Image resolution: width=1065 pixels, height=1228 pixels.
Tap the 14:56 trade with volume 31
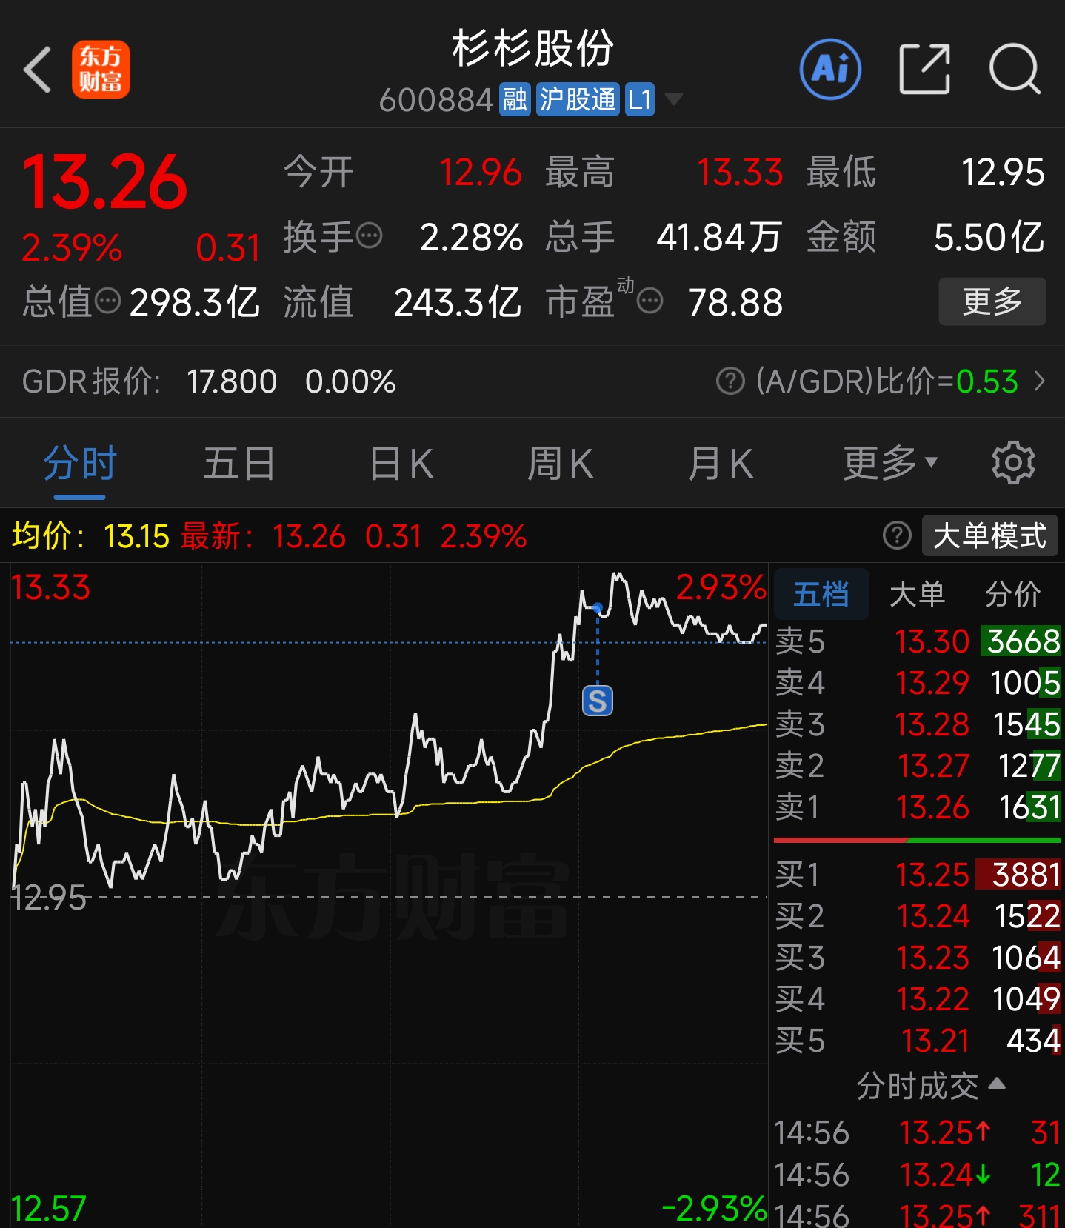(x=918, y=1132)
